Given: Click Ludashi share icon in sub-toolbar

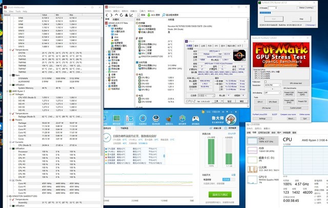Looking at the screenshot, I should [x=211, y=128].
